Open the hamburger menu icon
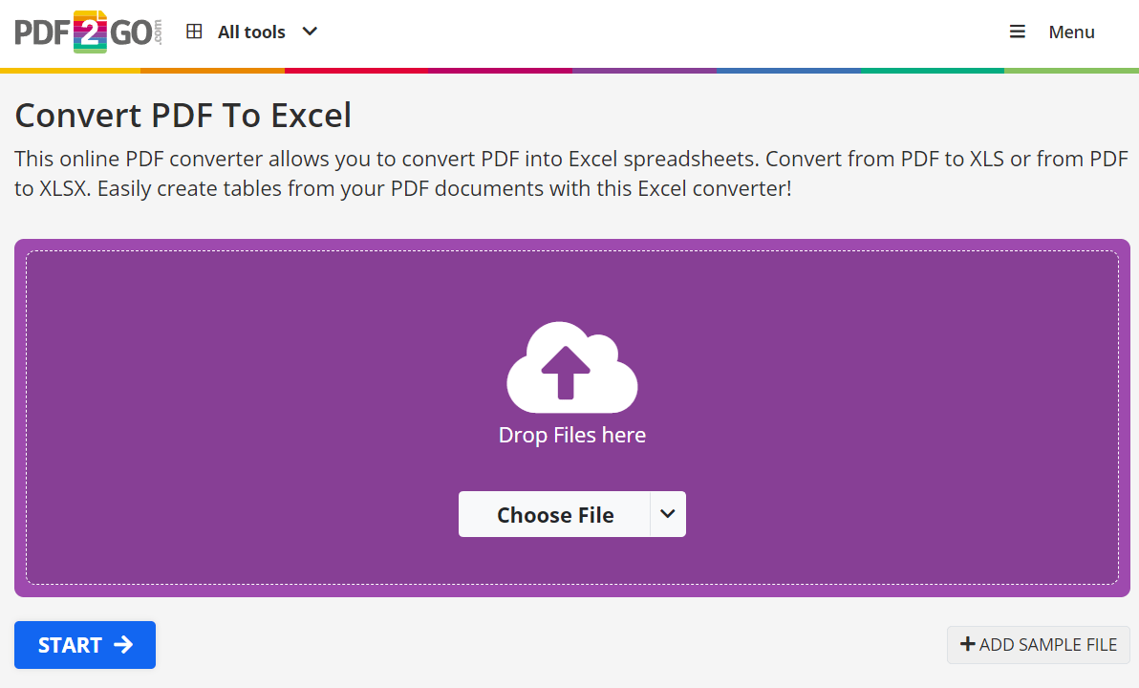This screenshot has width=1139, height=688. pyautogui.click(x=1017, y=31)
